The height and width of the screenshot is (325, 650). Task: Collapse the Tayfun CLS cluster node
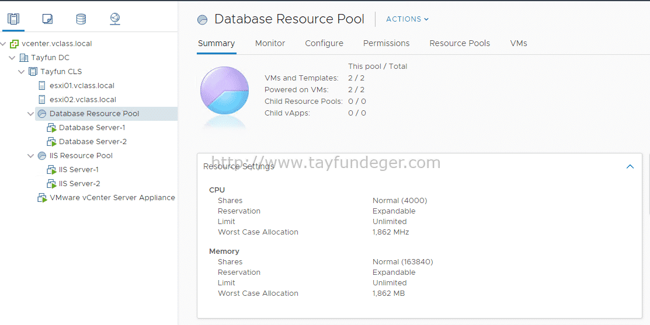point(21,72)
